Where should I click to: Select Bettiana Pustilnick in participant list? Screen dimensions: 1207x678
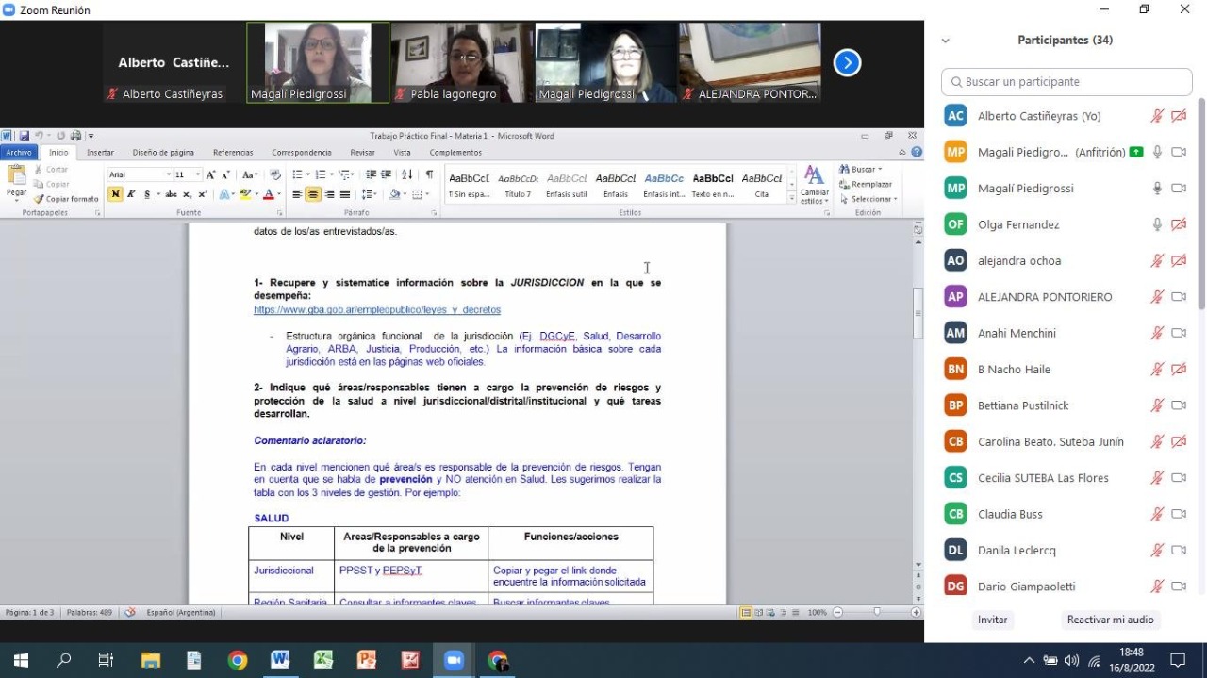pos(1023,405)
